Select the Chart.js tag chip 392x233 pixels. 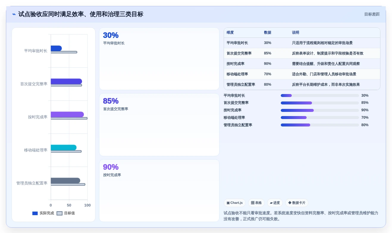tap(235, 203)
